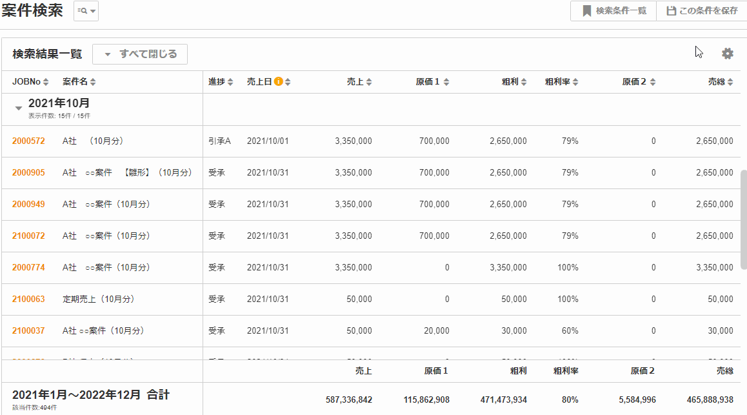Image resolution: width=747 pixels, height=415 pixels.
Task: Open job link 2100063
Action: point(28,299)
